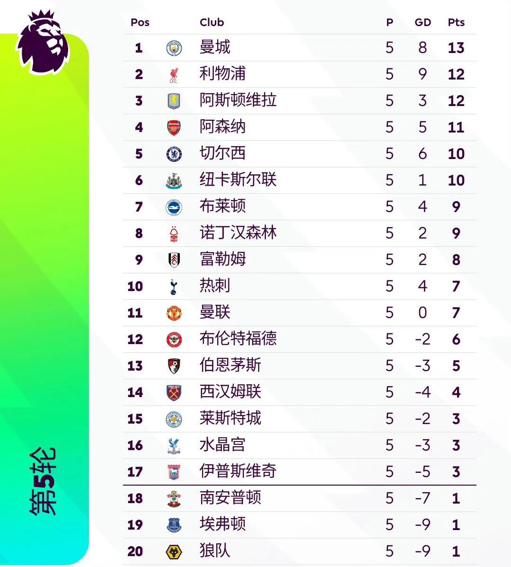
Task: Click the Arsenal cannon crest
Action: pos(174,128)
